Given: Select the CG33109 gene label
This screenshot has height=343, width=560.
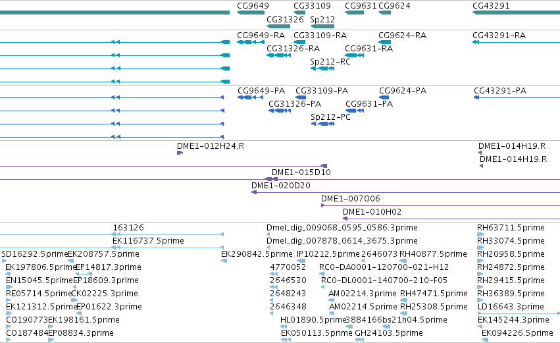Looking at the screenshot, I should (312, 6).
